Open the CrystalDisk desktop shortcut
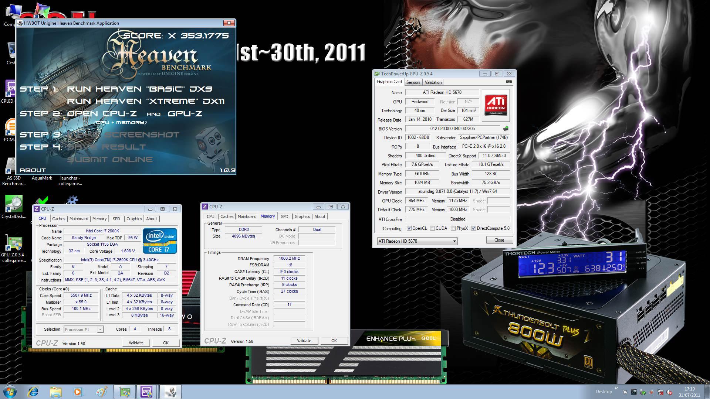This screenshot has height=399, width=710. pyautogui.click(x=14, y=207)
